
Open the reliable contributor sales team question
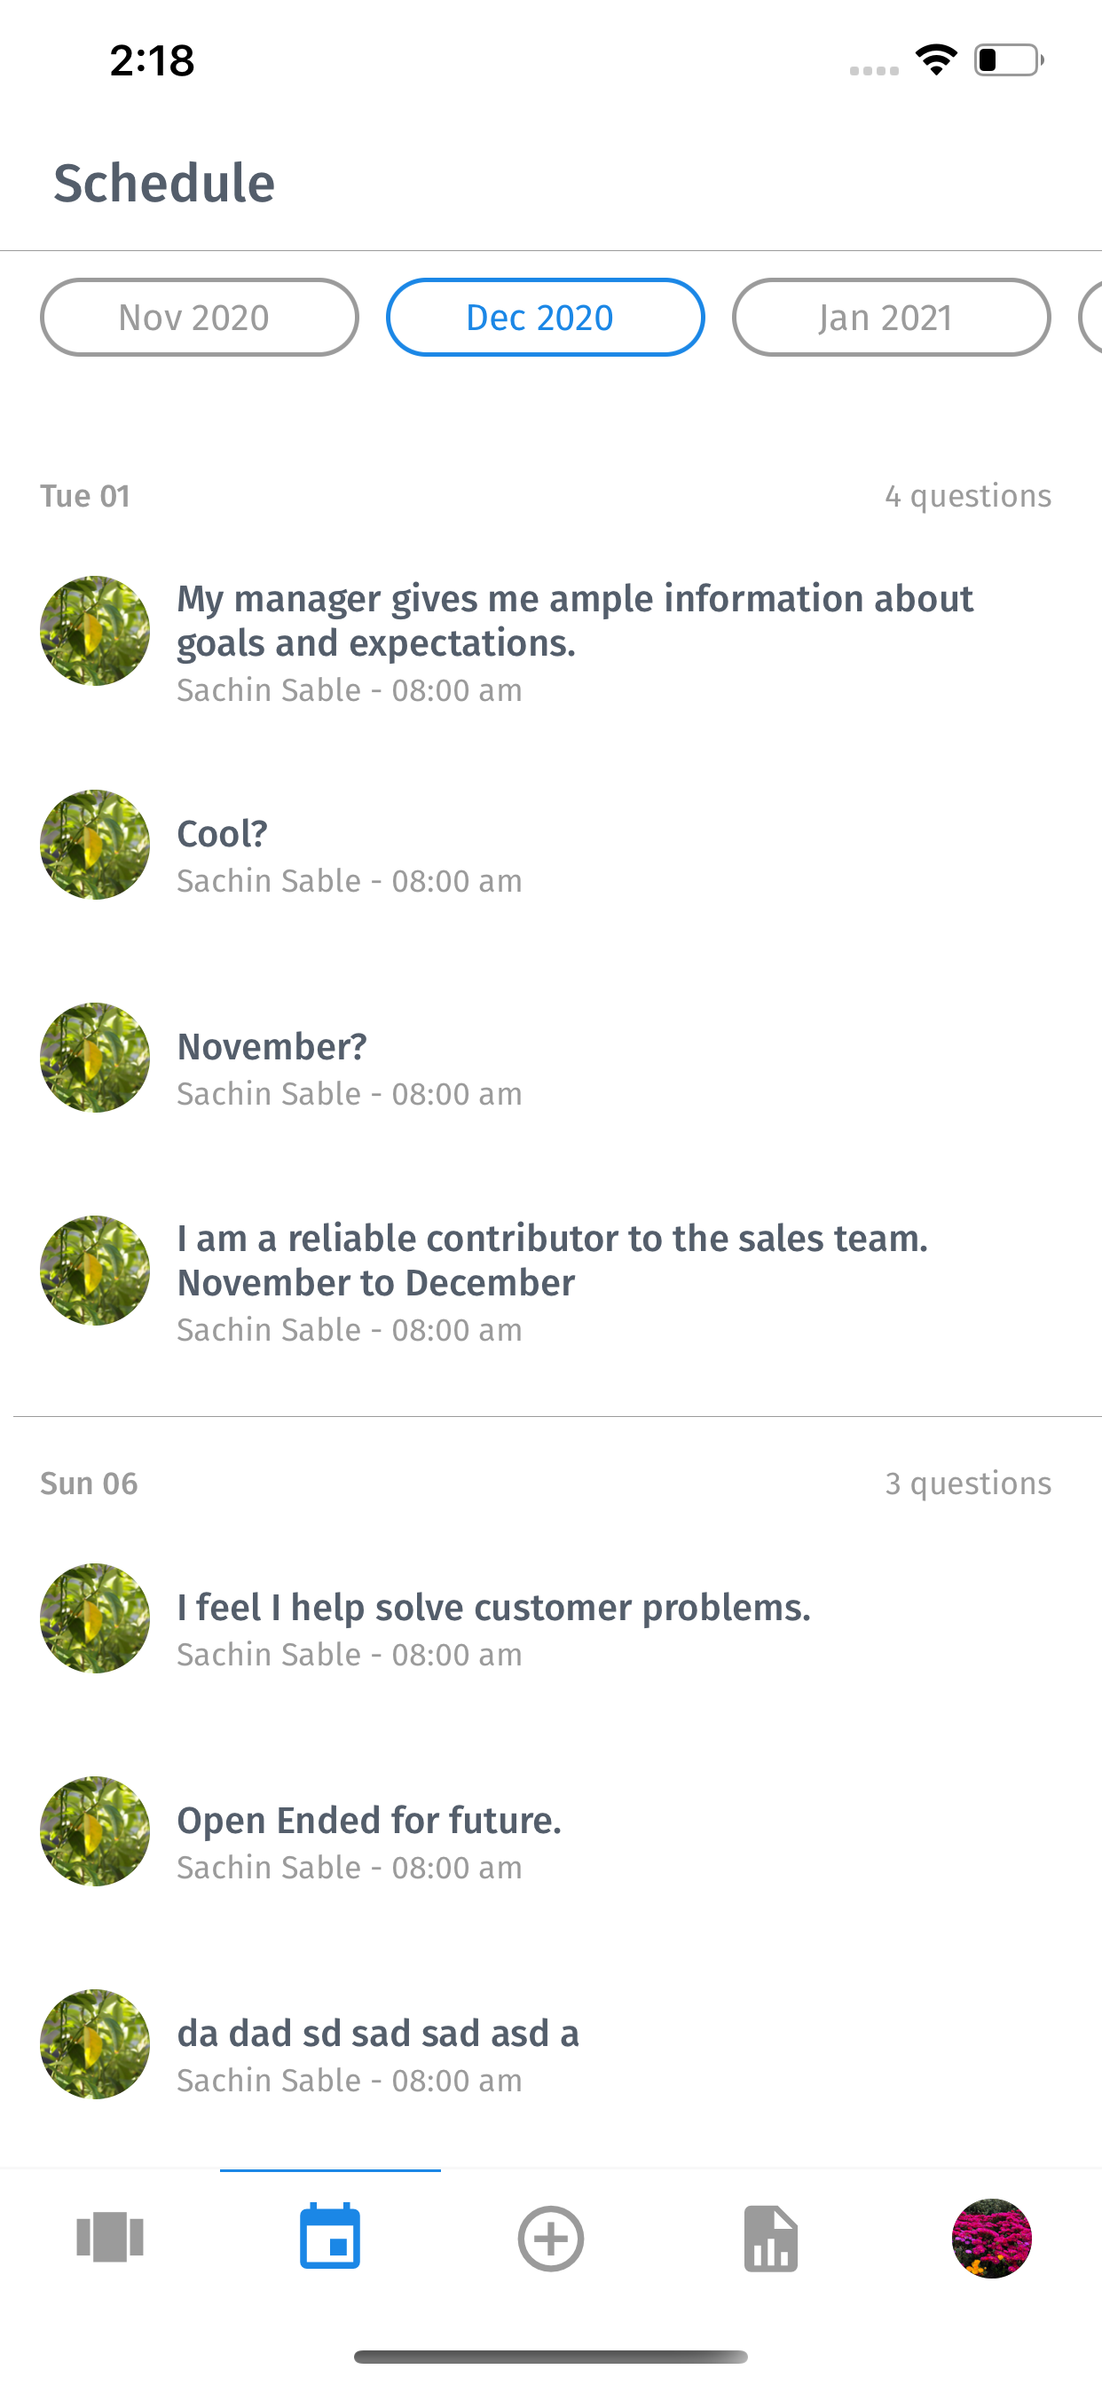click(552, 1282)
